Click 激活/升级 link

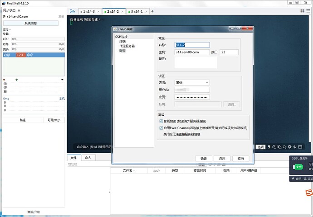coord(34,212)
